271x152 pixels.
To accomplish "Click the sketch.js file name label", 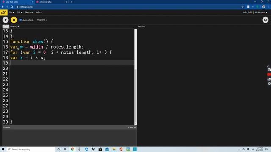I will [14, 27].
